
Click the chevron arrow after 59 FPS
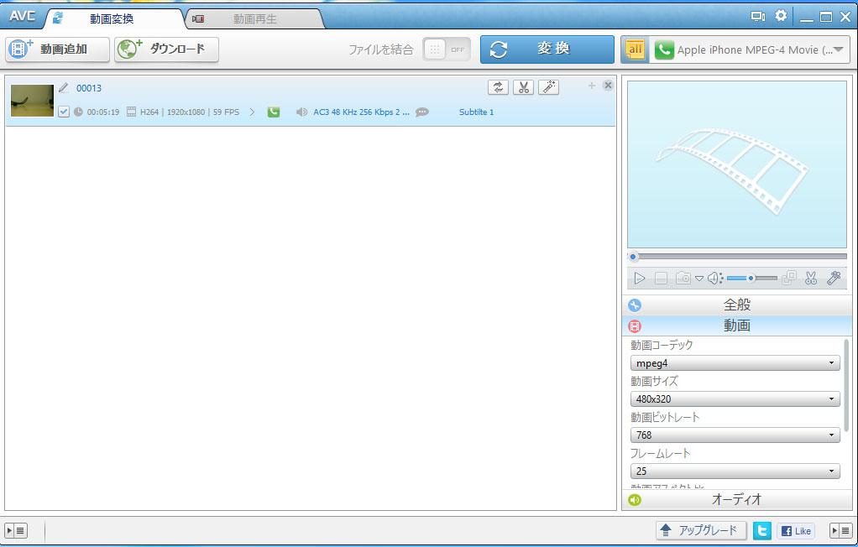[x=252, y=112]
